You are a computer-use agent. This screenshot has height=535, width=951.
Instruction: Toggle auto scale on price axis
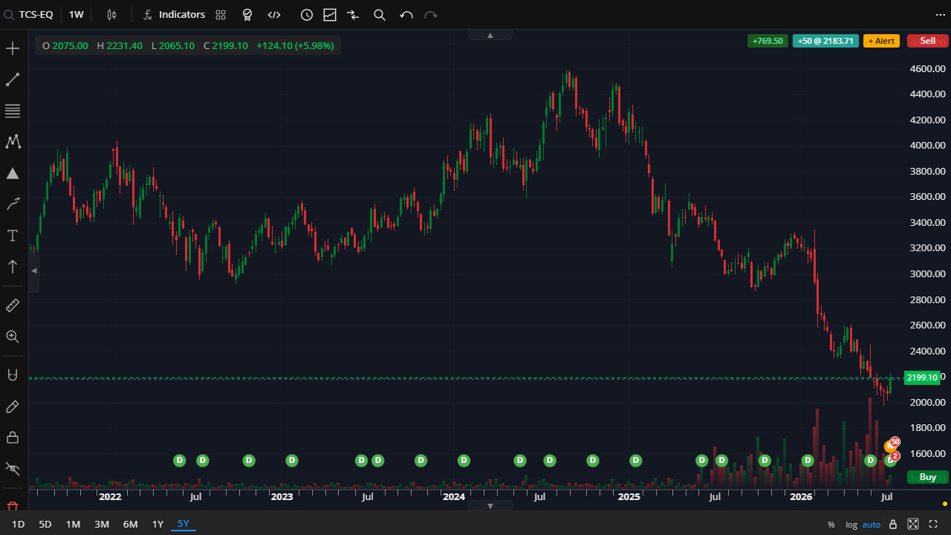[x=872, y=525]
